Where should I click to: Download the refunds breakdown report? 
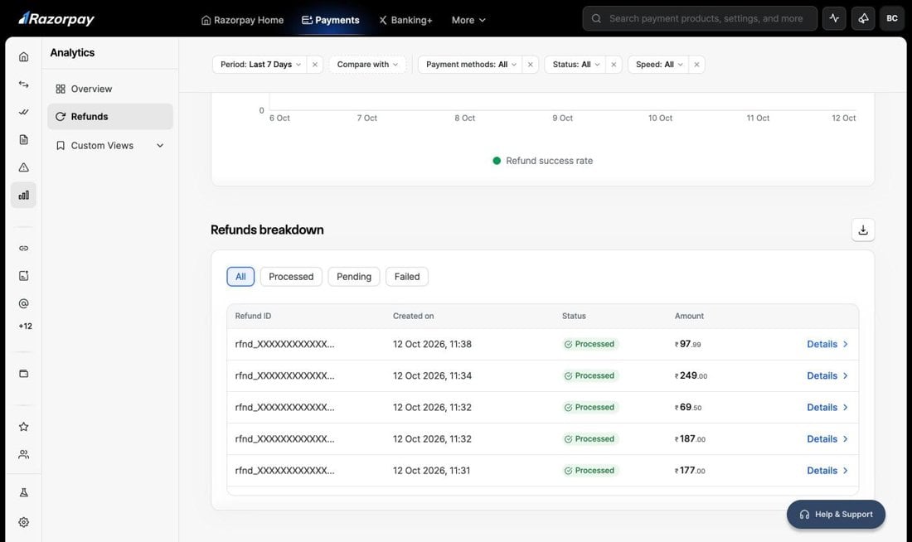(x=863, y=230)
